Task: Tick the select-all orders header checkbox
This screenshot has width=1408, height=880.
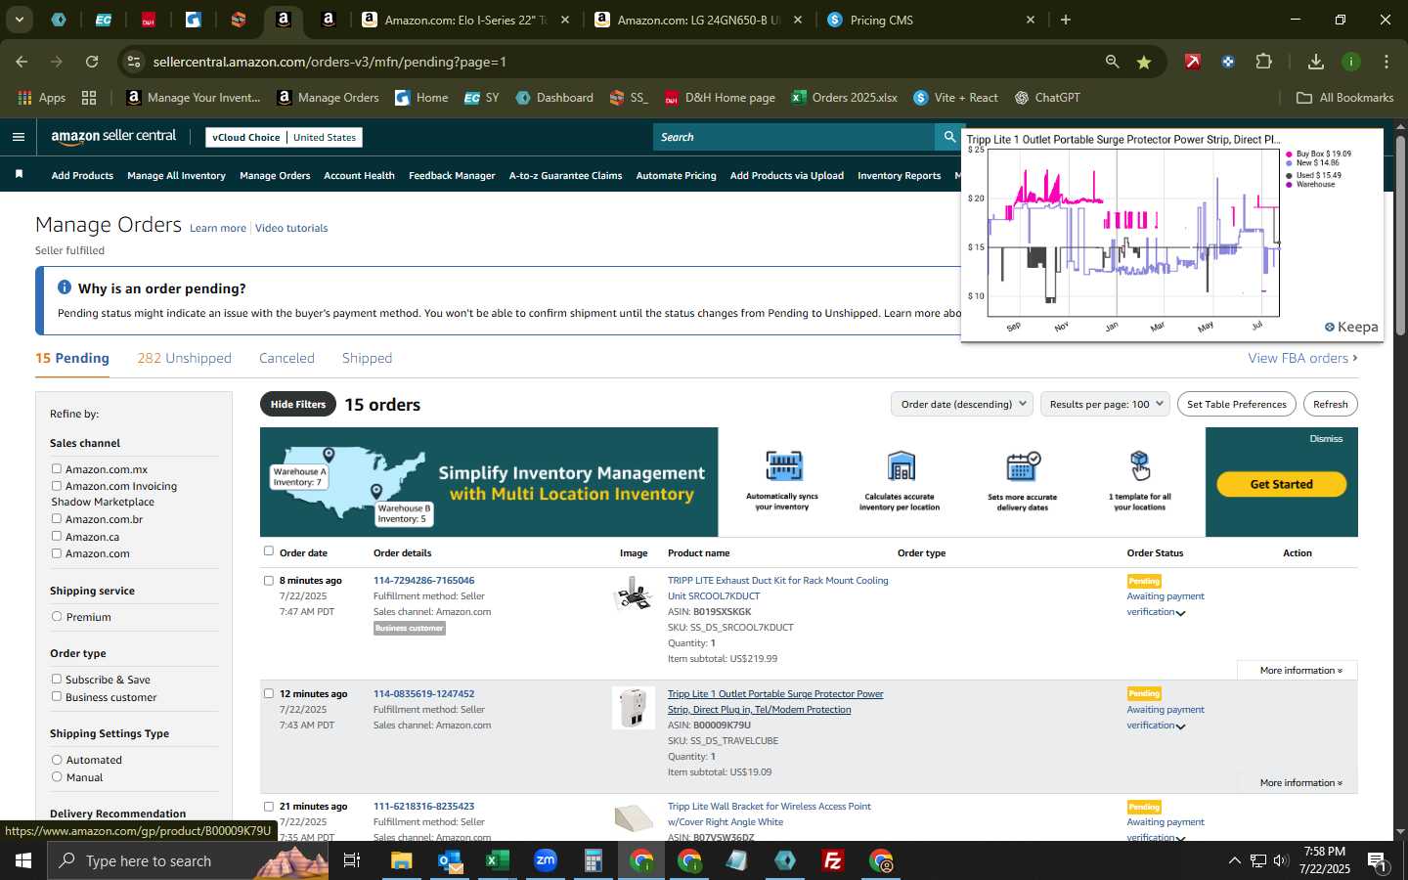Action: coord(269,551)
